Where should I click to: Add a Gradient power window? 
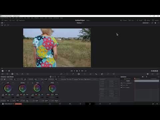coord(88,79)
